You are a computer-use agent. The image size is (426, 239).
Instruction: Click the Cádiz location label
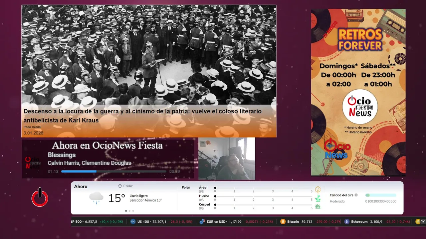[x=128, y=186]
